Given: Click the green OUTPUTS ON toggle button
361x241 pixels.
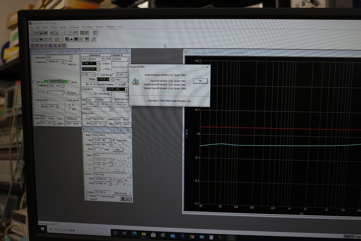Looking at the screenshot, I should coord(56,81).
